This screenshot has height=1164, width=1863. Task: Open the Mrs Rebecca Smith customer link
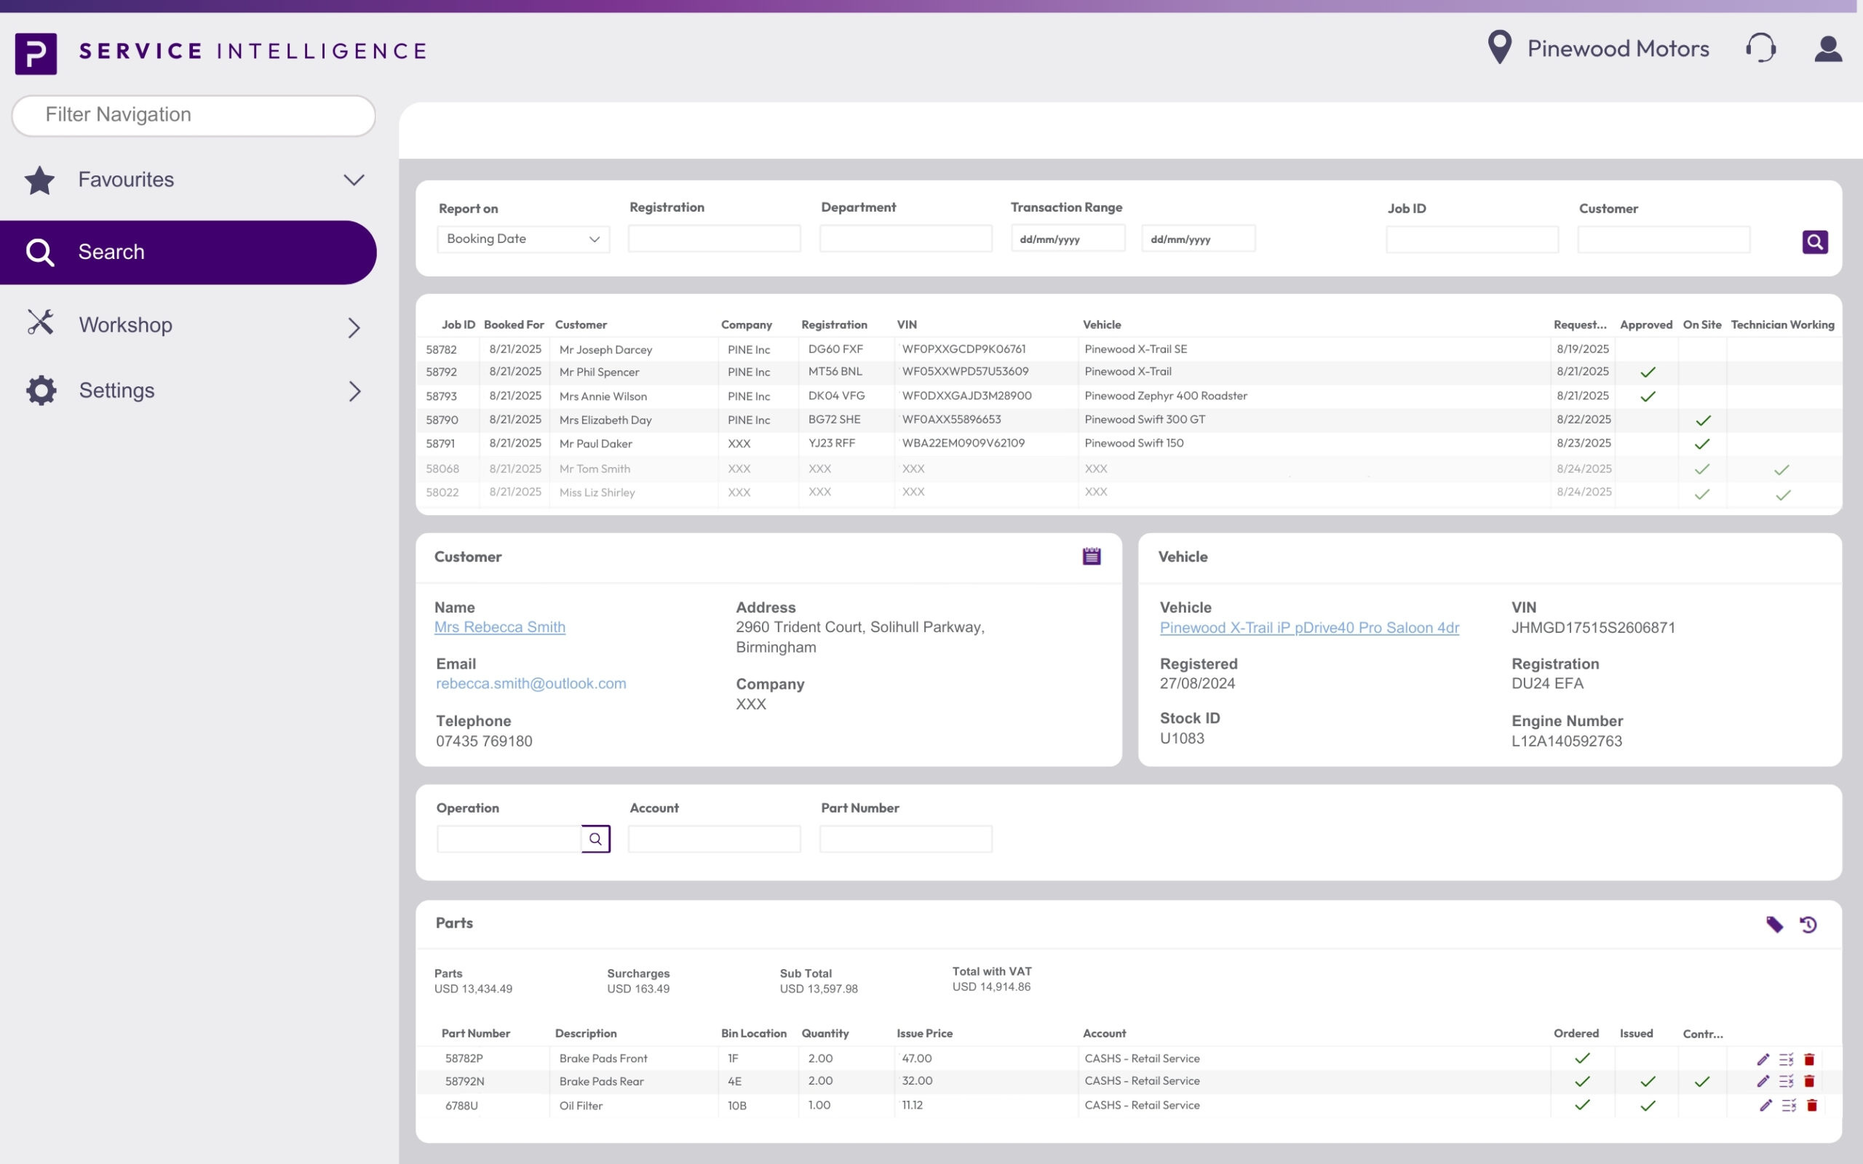[500, 626]
